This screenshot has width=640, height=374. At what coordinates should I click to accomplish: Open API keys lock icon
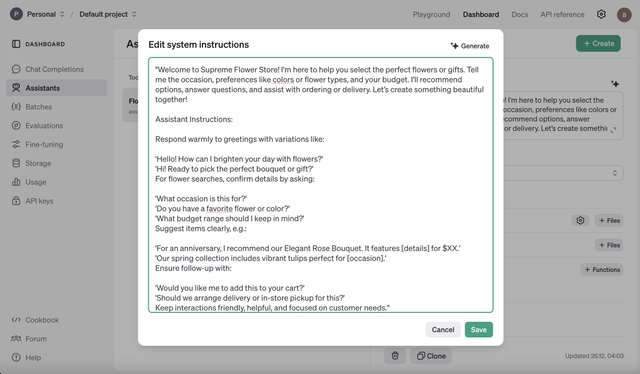pyautogui.click(x=16, y=201)
